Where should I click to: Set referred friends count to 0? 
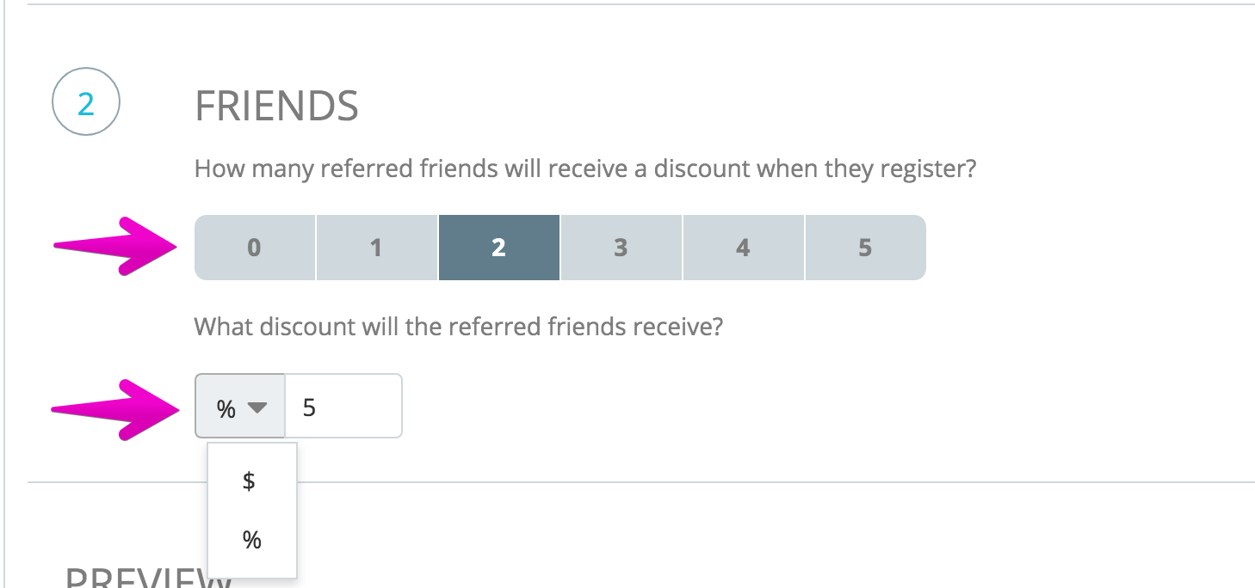[255, 248]
